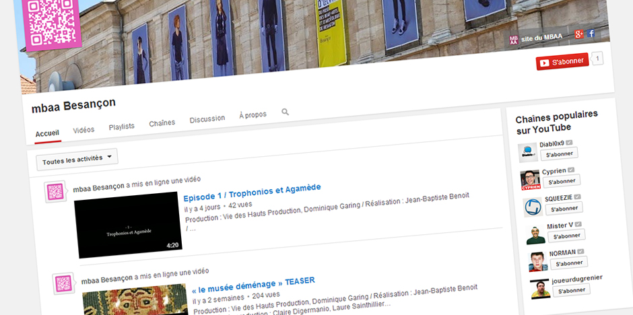Open Mister V channel name link
Viewport: 633px width, 315px height.
(x=560, y=225)
